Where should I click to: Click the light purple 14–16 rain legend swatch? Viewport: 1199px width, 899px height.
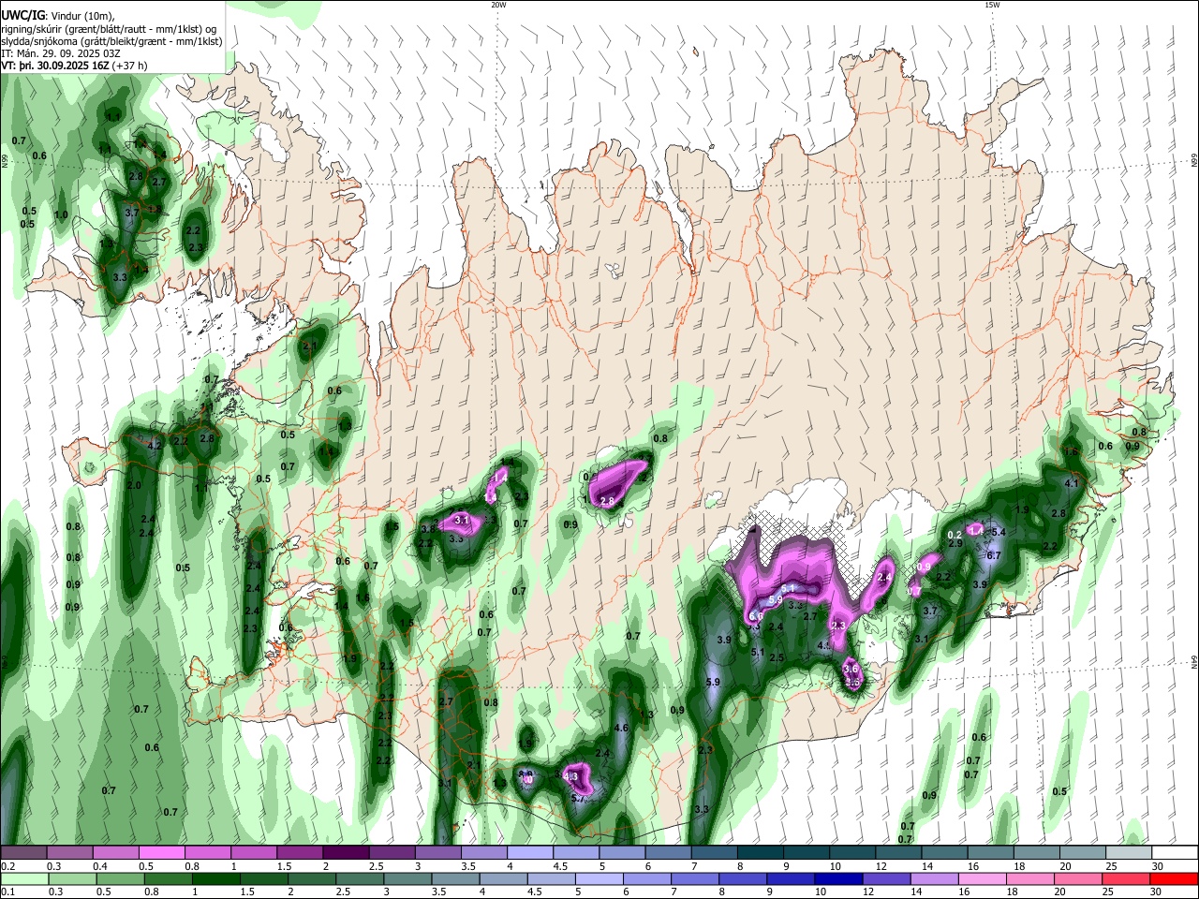click(935, 878)
